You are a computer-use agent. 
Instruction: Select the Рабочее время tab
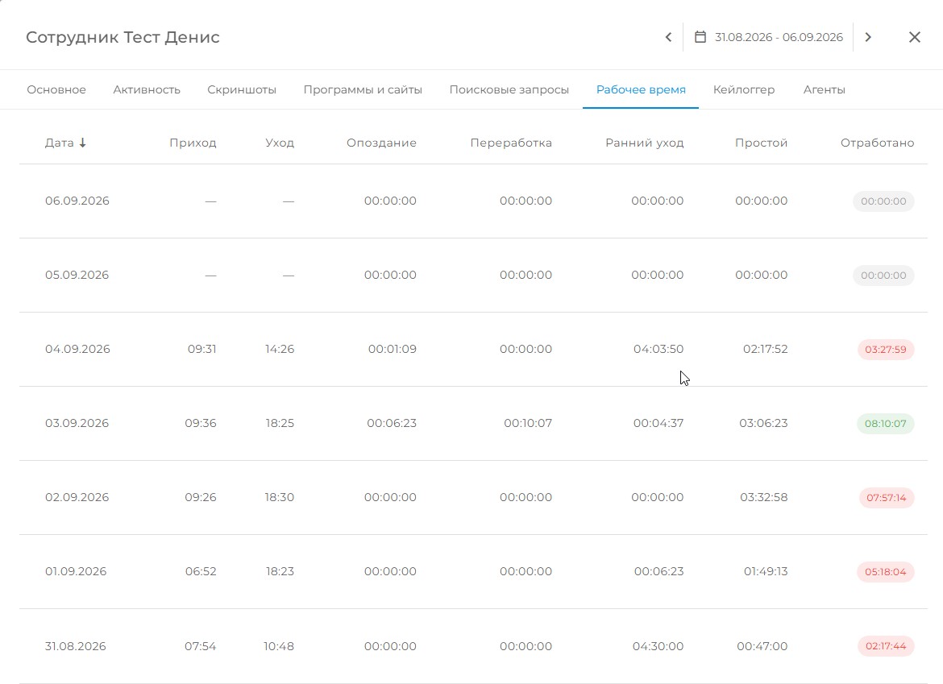(641, 89)
